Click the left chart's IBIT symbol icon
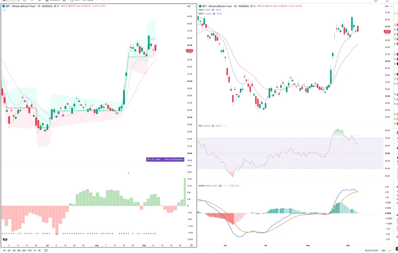 3,6
